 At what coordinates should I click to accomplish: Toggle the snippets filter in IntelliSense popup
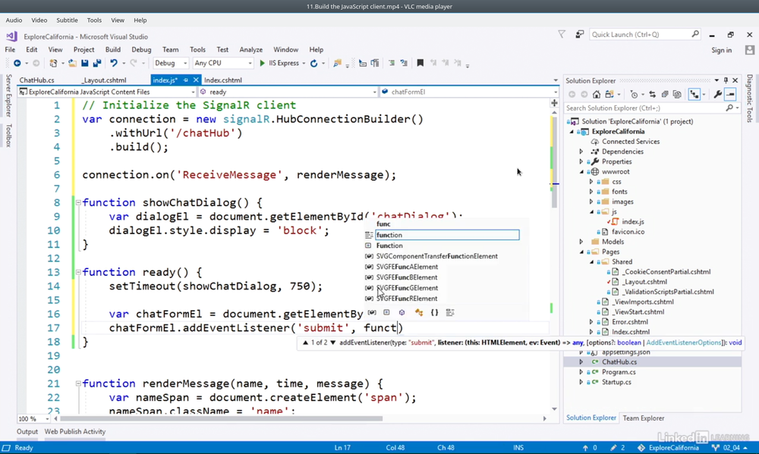(450, 312)
